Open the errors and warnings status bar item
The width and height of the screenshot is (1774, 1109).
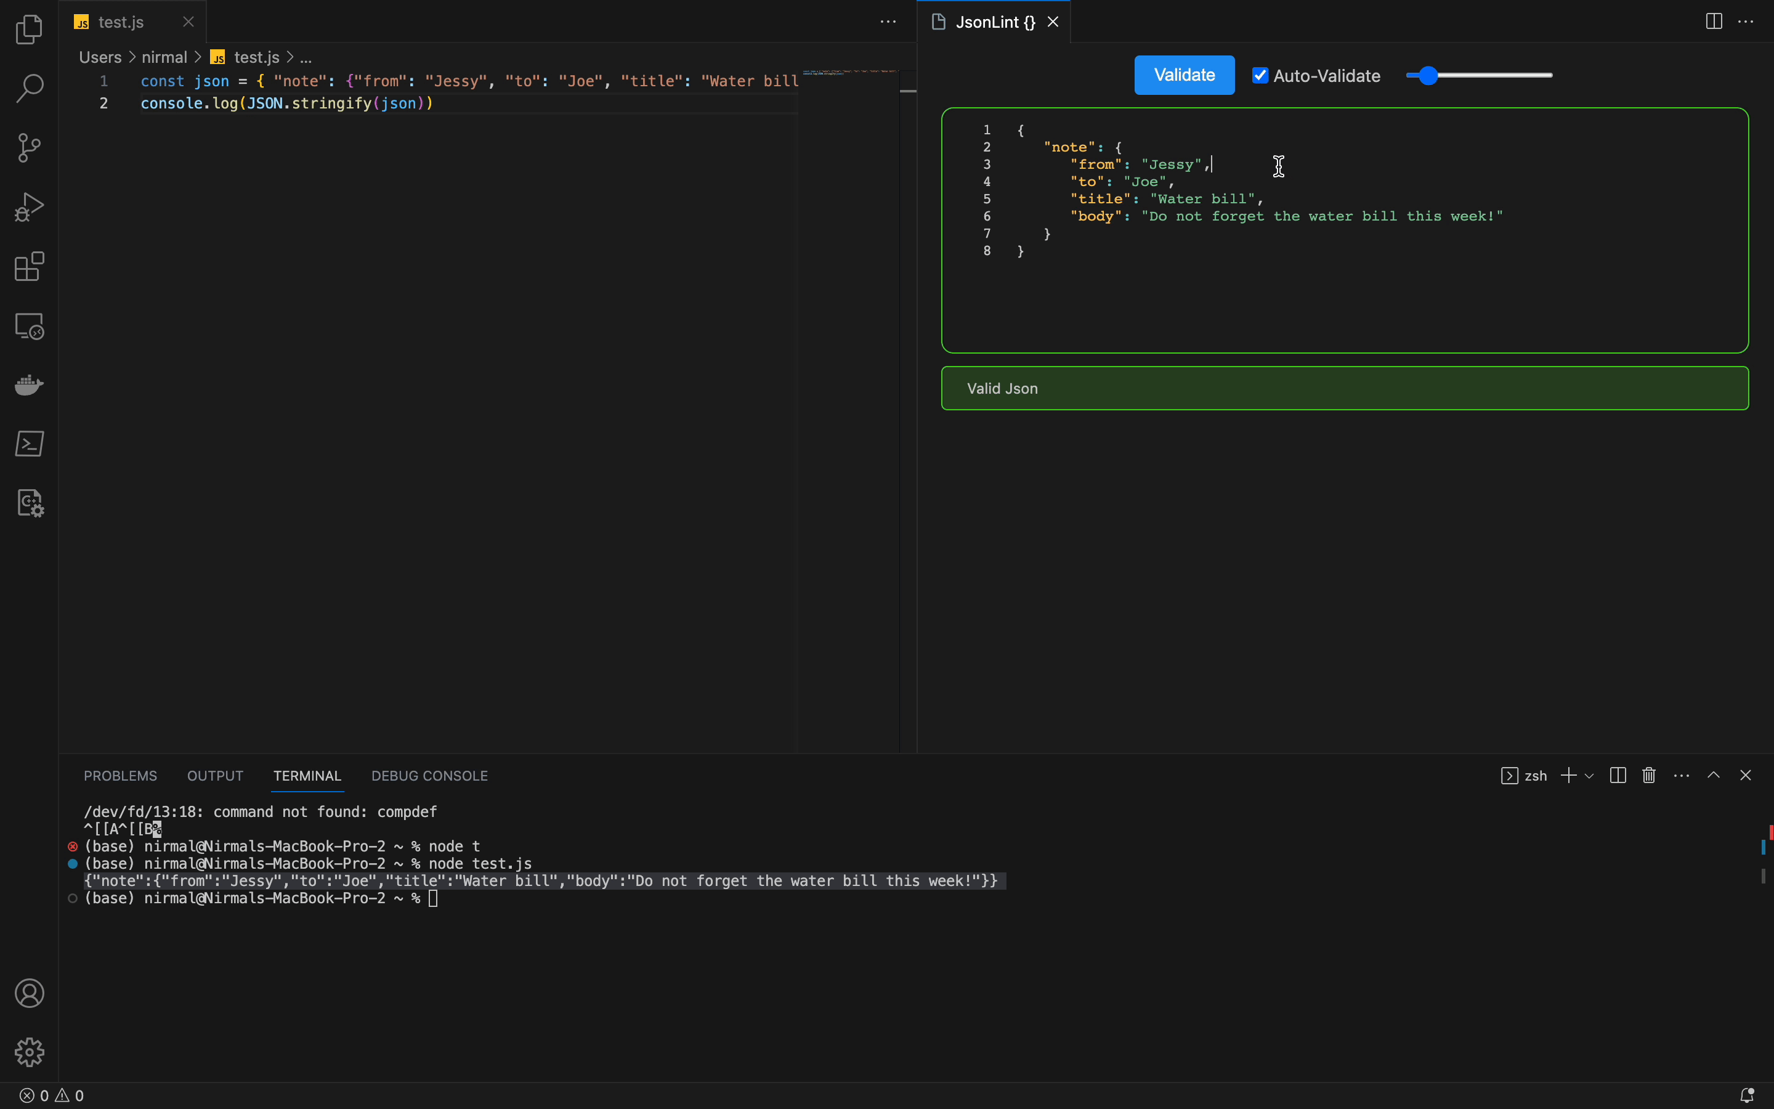click(51, 1096)
